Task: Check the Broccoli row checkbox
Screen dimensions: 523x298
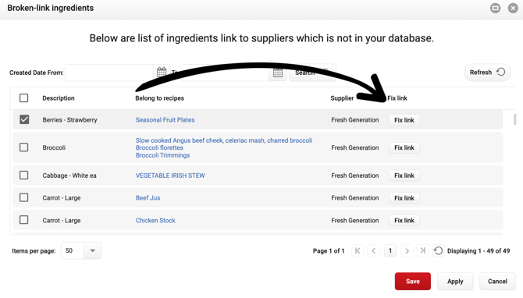Action: click(x=23, y=147)
